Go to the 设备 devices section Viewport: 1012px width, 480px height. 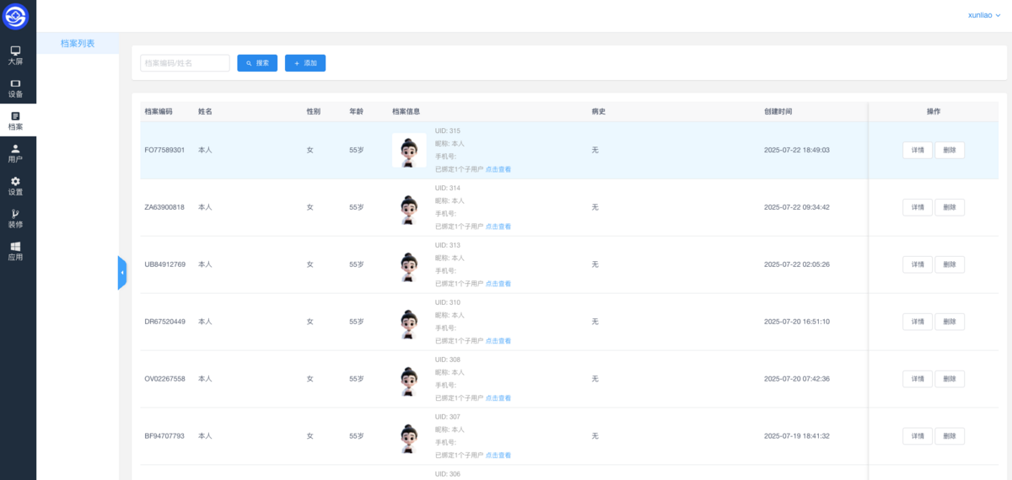click(15, 88)
